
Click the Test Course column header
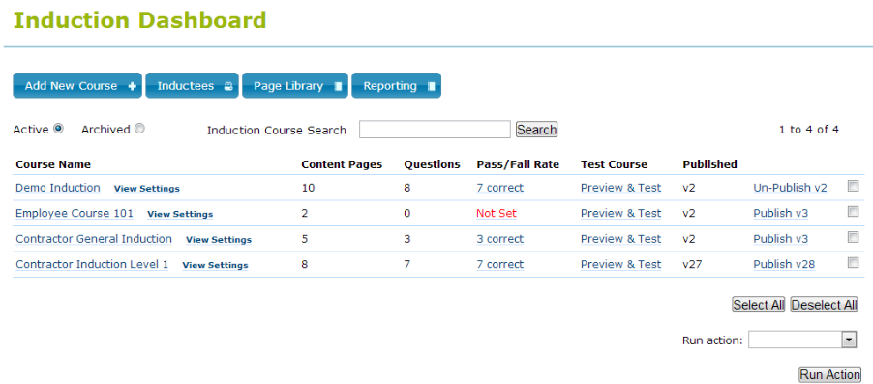pos(615,164)
